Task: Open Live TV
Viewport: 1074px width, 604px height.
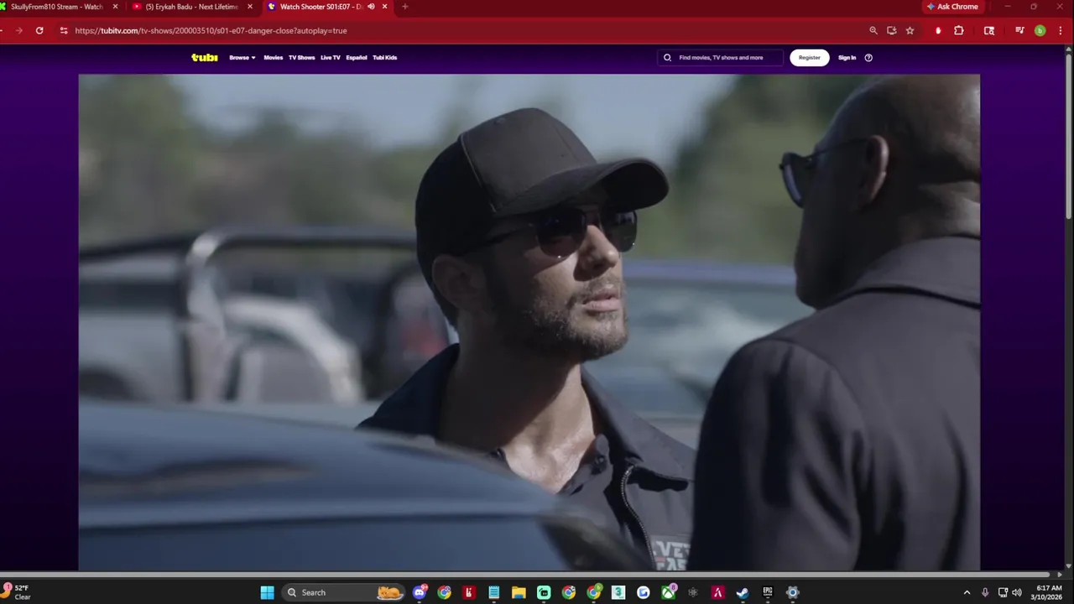Action: [x=331, y=58]
